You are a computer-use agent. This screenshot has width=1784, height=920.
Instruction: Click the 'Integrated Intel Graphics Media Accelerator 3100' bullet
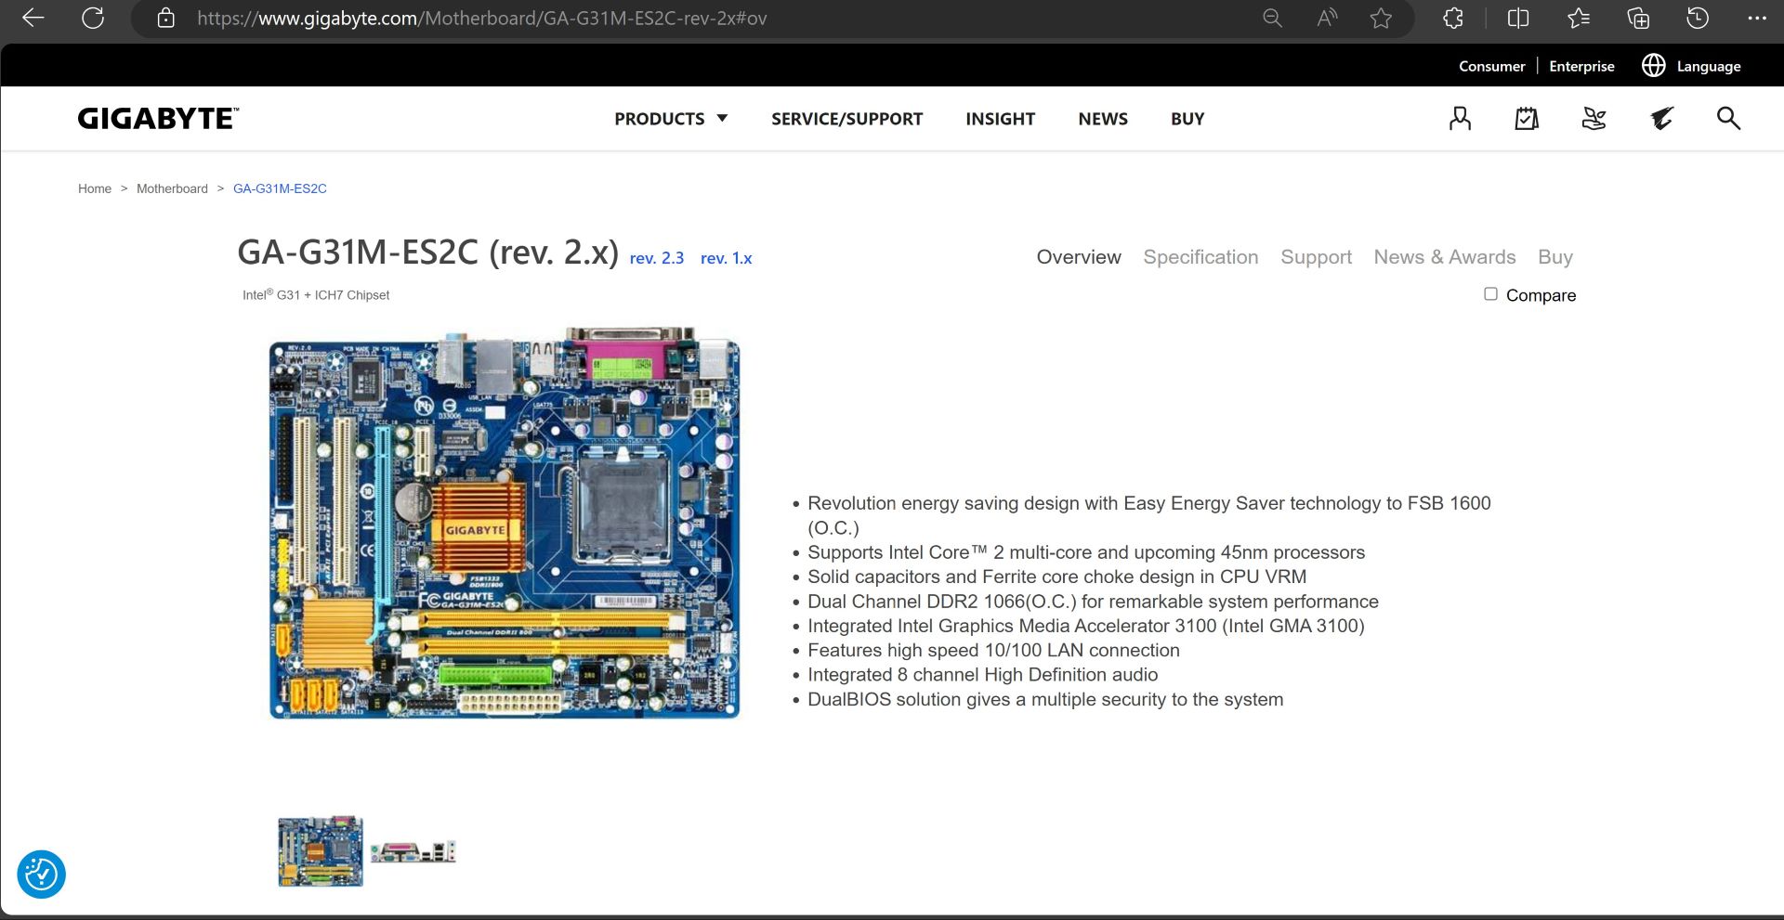(x=1085, y=626)
